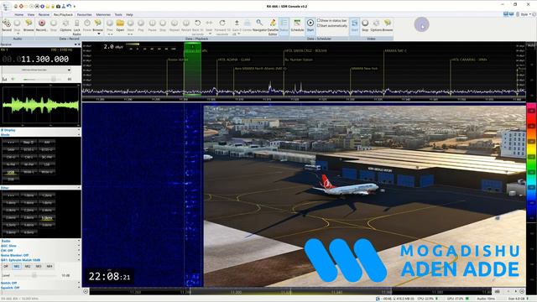This screenshot has height=302, width=537.
Task: Click the noise reduction Level slider
Action: coord(35,275)
